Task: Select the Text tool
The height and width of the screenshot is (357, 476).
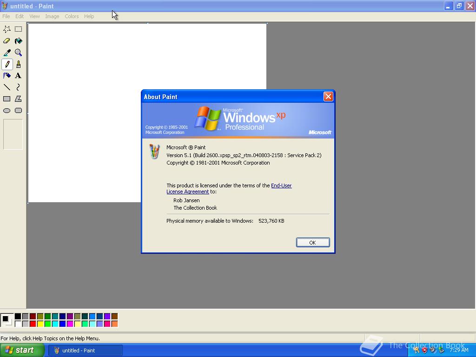Action: (x=19, y=76)
